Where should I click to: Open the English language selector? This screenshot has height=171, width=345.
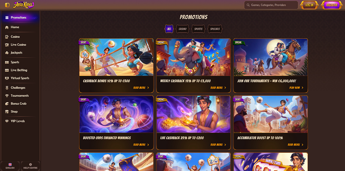click(x=10, y=166)
